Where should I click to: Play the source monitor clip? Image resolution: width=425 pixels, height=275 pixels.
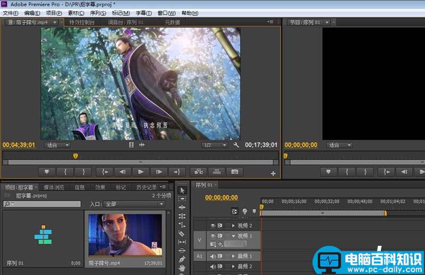pyautogui.click(x=141, y=171)
